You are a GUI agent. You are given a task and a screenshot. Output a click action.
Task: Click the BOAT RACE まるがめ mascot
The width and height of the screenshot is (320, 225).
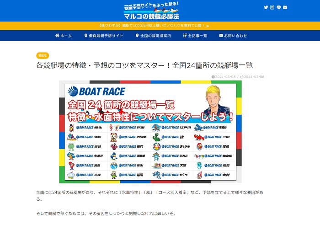click(156, 147)
